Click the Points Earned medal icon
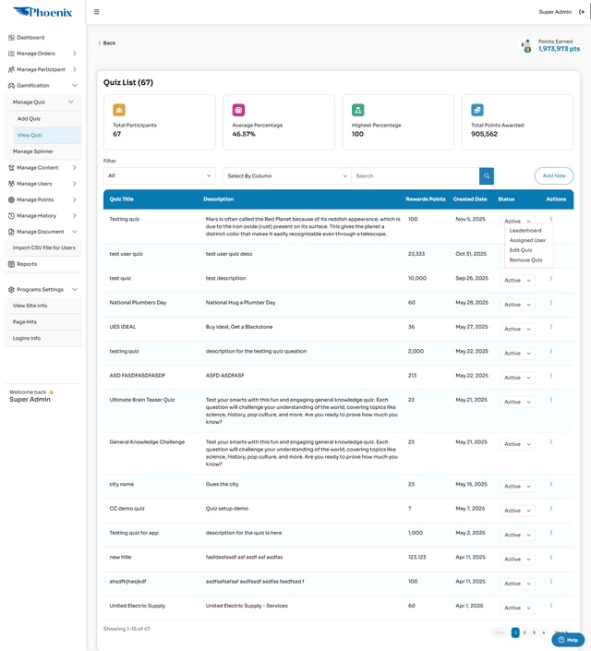The width and height of the screenshot is (591, 651). (x=527, y=45)
